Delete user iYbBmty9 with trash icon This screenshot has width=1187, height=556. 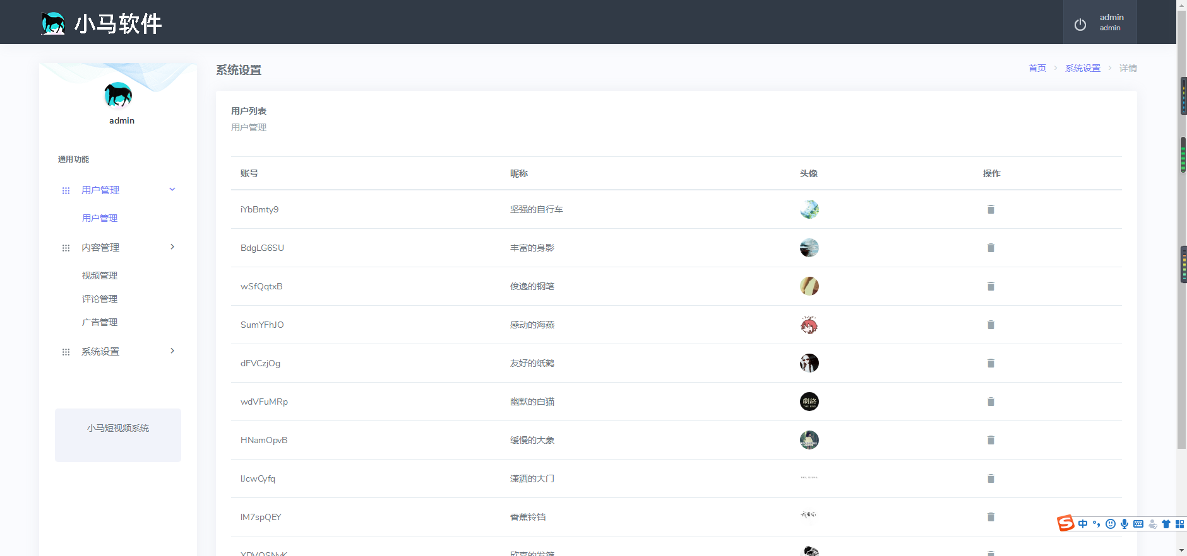click(x=991, y=209)
